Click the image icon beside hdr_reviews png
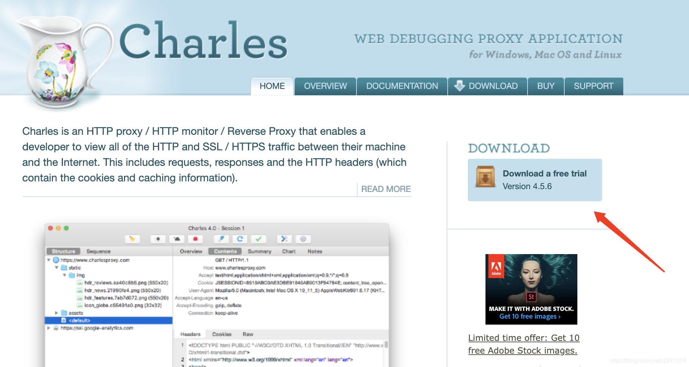The height and width of the screenshot is (367, 689). [80, 283]
